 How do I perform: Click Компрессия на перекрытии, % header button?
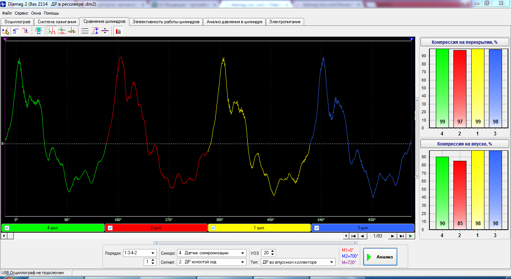tap(465, 42)
